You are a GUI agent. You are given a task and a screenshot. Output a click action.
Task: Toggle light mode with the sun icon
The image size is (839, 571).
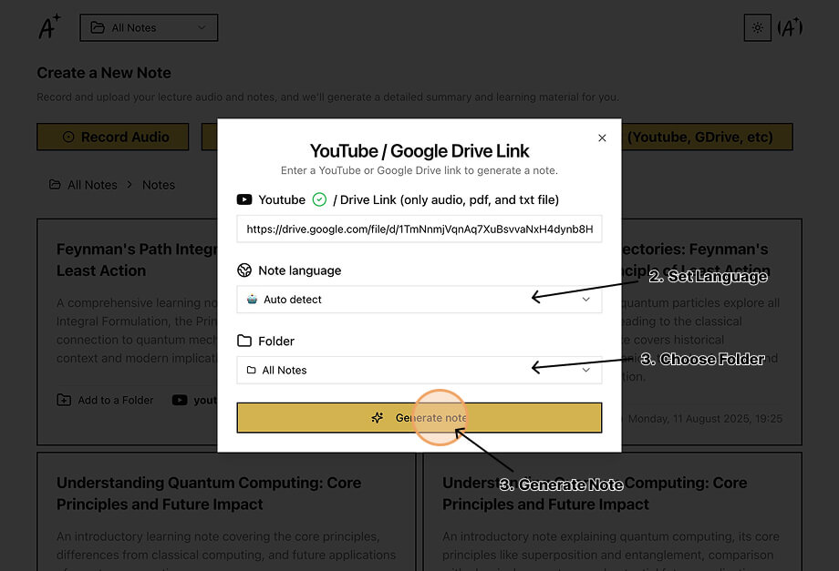(x=757, y=27)
